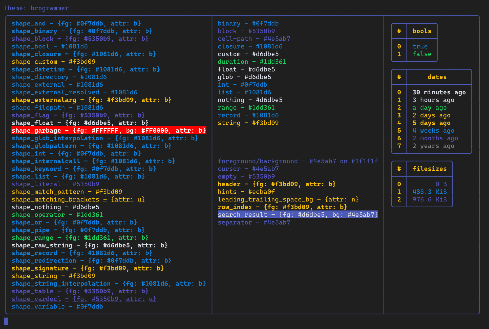Image resolution: width=489 pixels, height=329 pixels.
Task: Click the terminal cursor block at bottom
Action: coord(6,322)
